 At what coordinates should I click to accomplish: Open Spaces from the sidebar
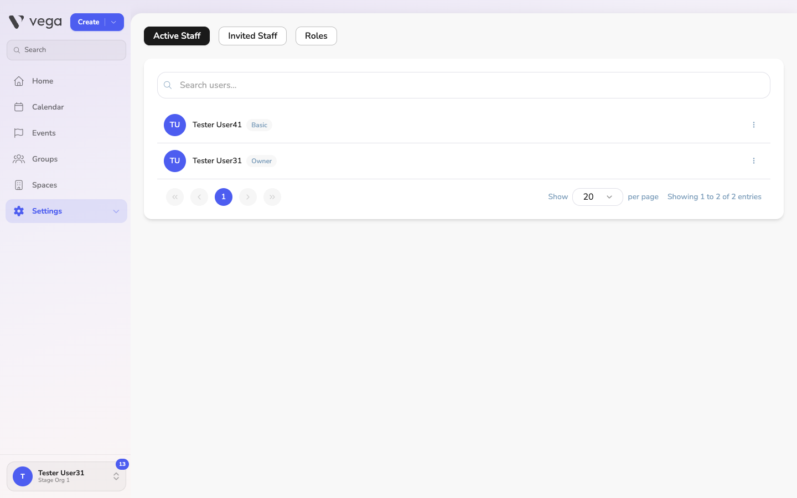click(66, 185)
